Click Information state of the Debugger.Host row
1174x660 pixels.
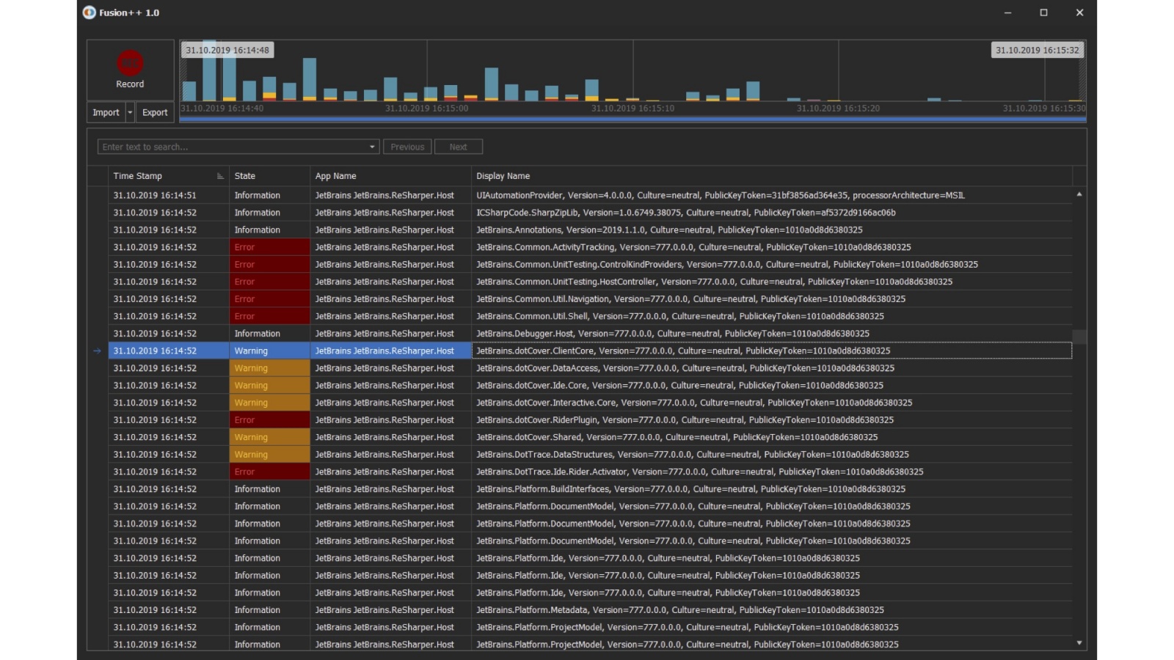click(269, 334)
